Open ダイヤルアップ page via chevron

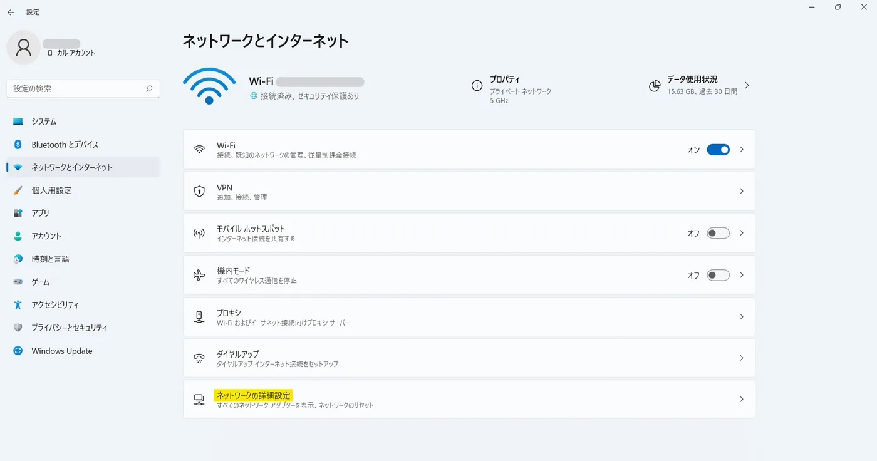(742, 358)
